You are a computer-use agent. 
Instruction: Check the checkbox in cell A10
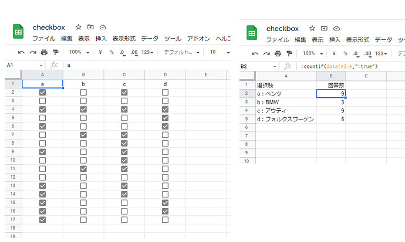[x=43, y=161]
